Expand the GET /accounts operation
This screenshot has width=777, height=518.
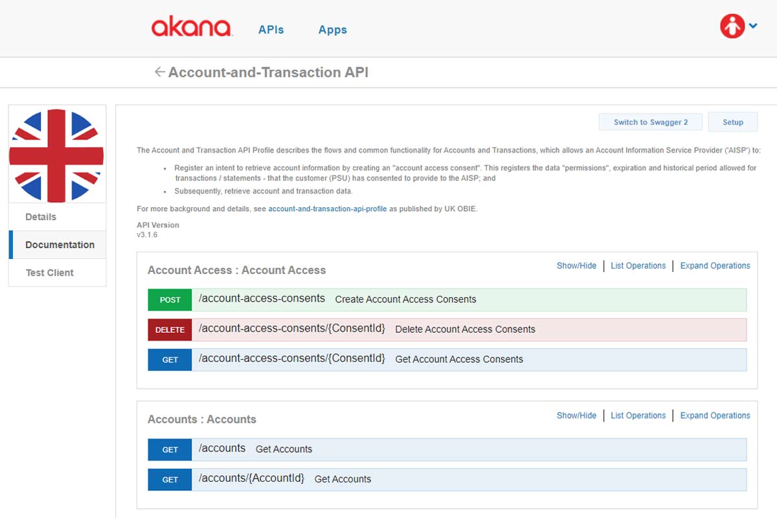(447, 449)
